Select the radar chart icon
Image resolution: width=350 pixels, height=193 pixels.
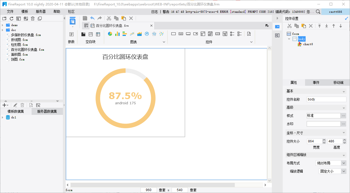click(154, 34)
